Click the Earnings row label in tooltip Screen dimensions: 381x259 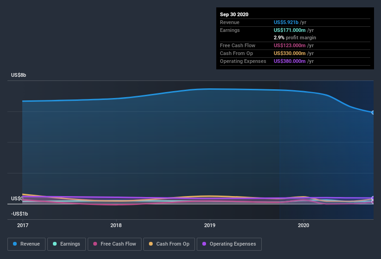click(x=230, y=30)
